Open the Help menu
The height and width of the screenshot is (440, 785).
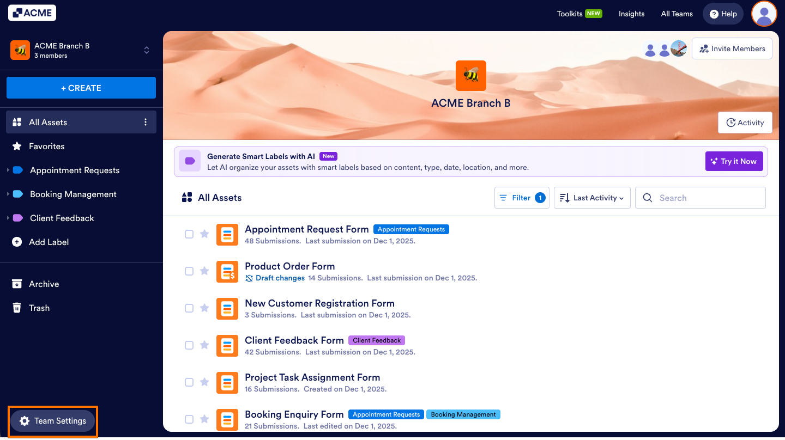tap(723, 14)
